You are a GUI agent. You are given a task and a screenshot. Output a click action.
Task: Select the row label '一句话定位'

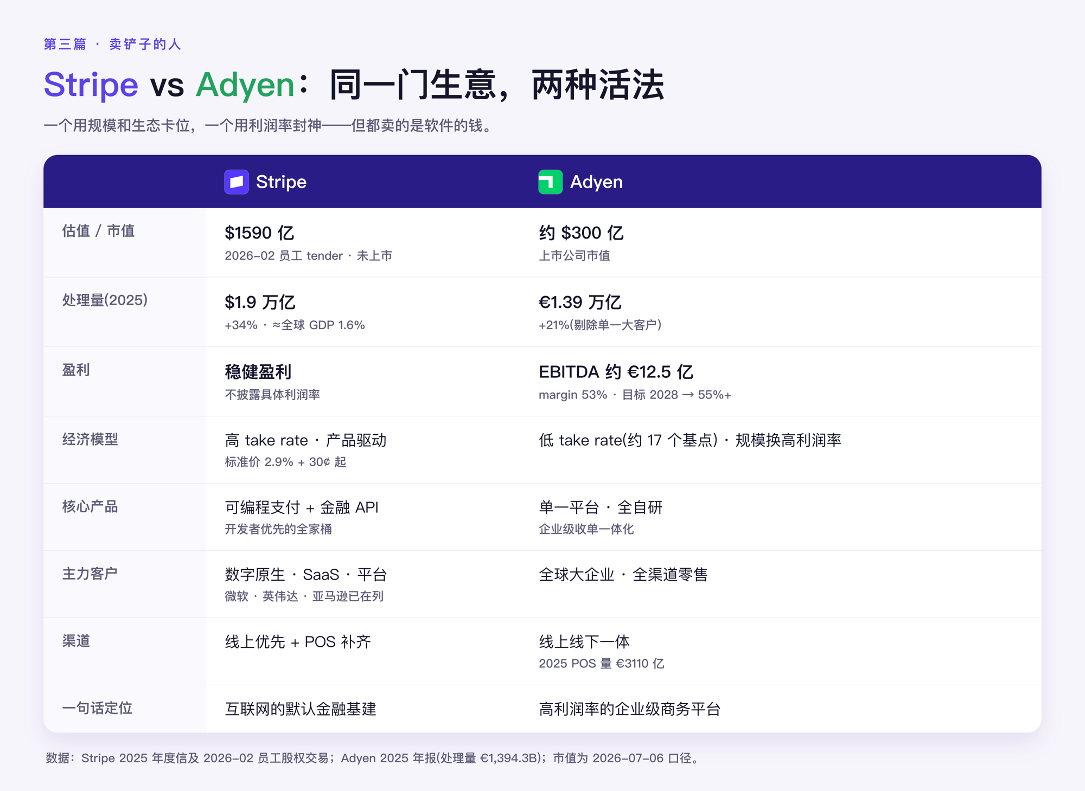tap(97, 708)
